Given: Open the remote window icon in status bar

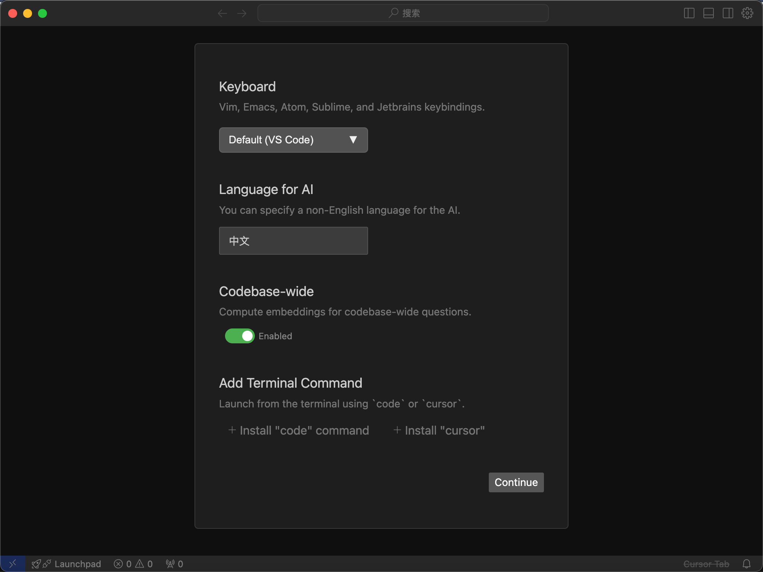Looking at the screenshot, I should [x=13, y=564].
